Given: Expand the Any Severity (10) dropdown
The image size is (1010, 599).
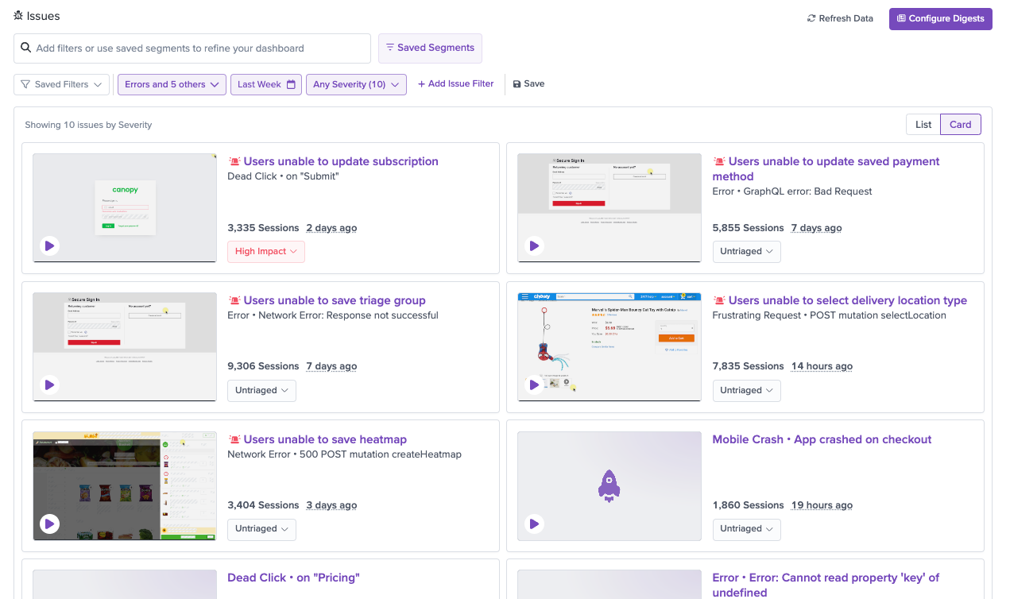Looking at the screenshot, I should point(356,84).
